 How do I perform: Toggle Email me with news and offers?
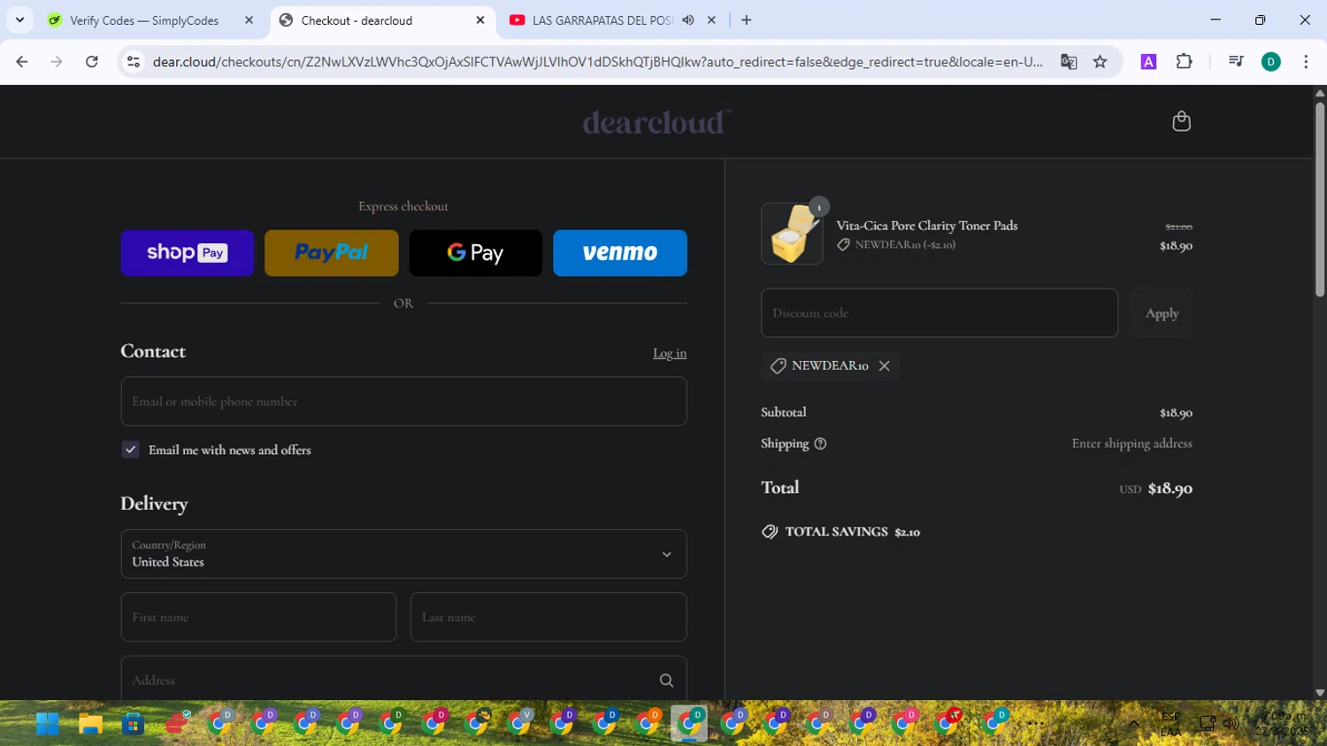point(130,450)
